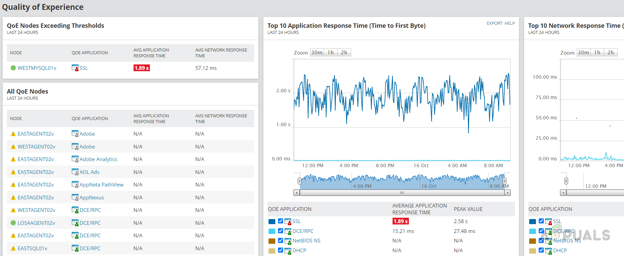Click the AppNexus application icon

point(75,197)
